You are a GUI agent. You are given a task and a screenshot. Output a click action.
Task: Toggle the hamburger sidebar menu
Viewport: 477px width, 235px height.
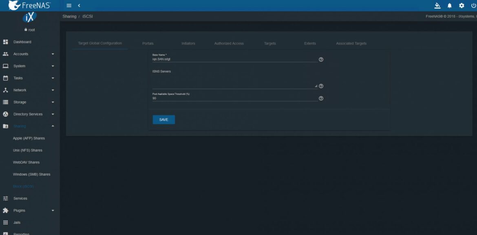[x=69, y=5]
